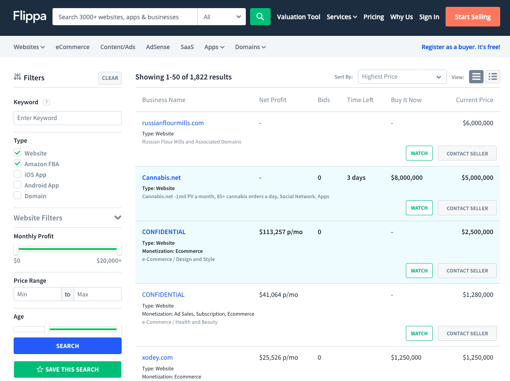Open the xodey.com listing
Image resolution: width=510 pixels, height=381 pixels.
point(157,357)
